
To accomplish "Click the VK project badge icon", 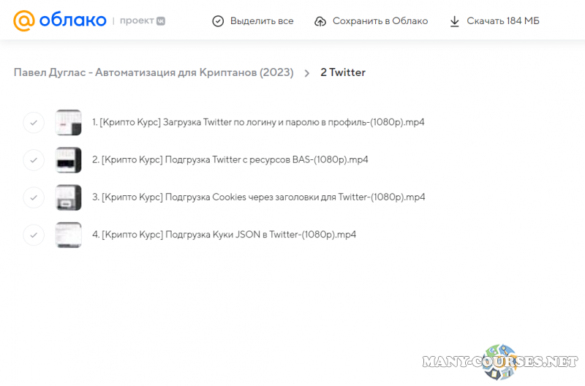I will tap(161, 20).
